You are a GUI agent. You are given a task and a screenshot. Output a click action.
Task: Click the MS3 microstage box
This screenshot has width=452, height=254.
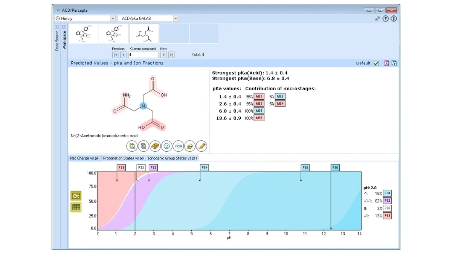coord(259,104)
